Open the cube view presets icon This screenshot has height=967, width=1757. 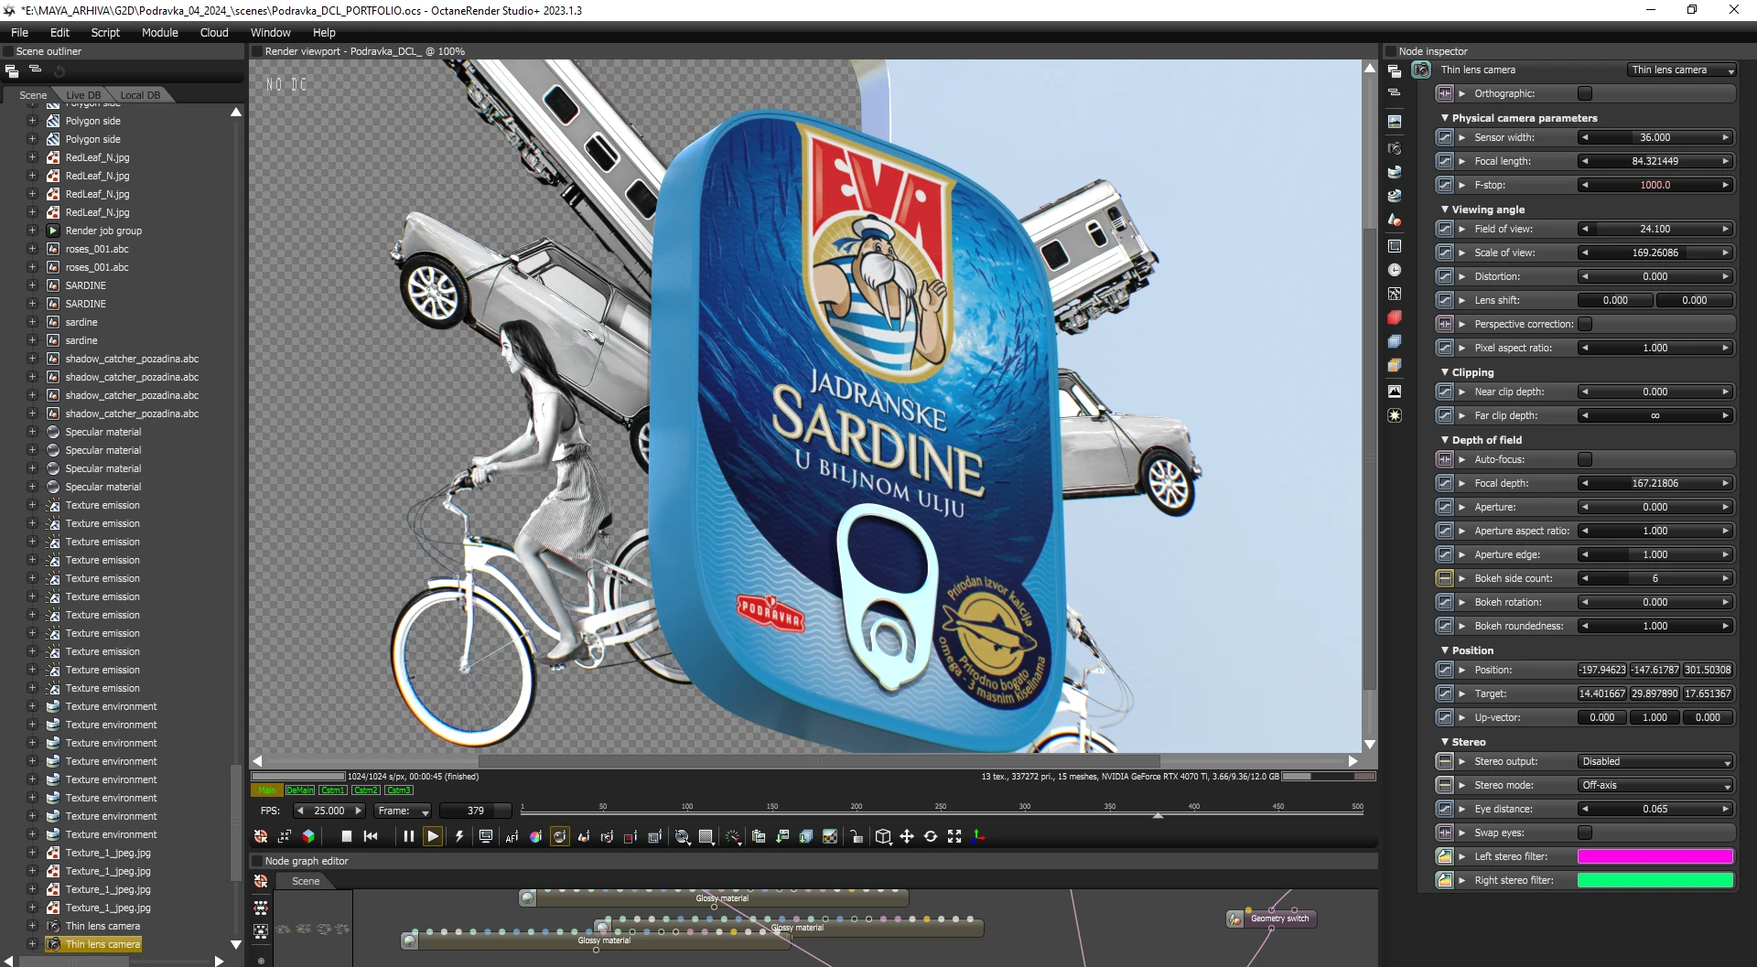click(x=883, y=836)
